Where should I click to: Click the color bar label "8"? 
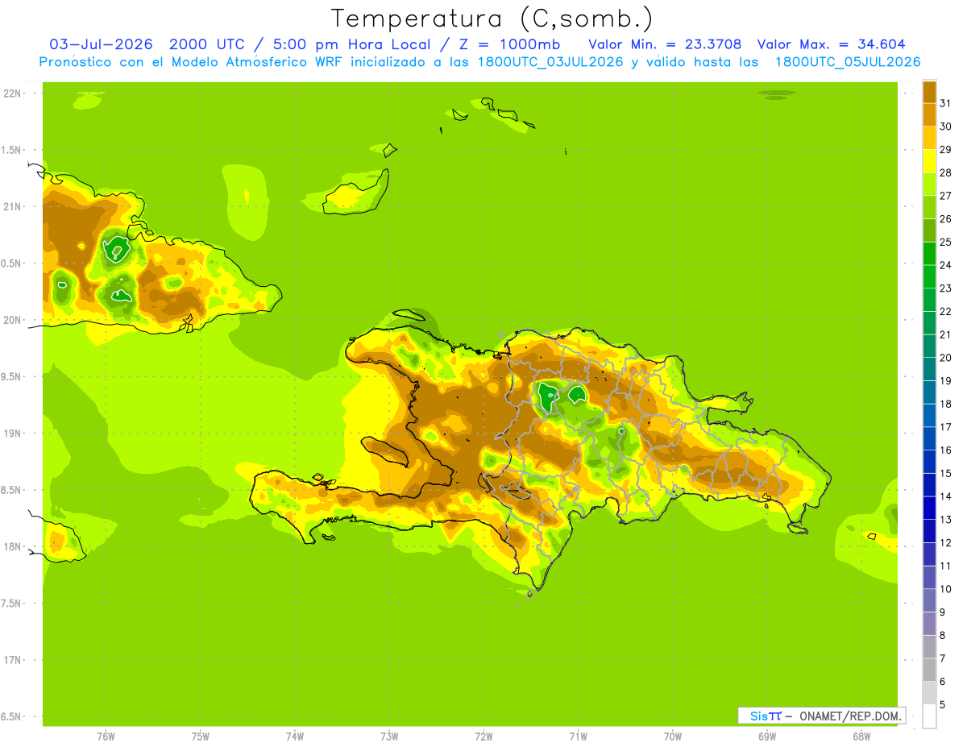pyautogui.click(x=943, y=636)
